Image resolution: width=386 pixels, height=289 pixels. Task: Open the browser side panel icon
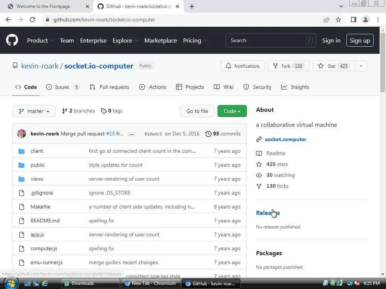pyautogui.click(x=354, y=20)
